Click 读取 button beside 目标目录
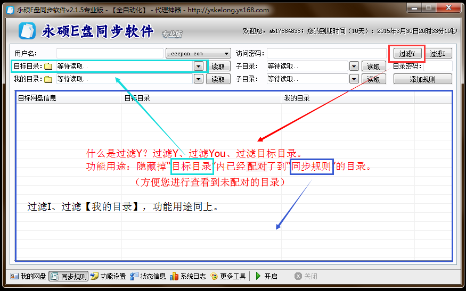This screenshot has height=291, width=466. click(x=218, y=66)
